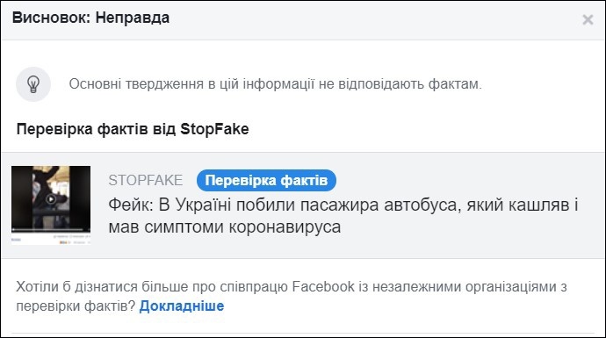Viewport: 606px width, 338px height.
Task: Select the STOPFAKE source label
Action: click(145, 180)
